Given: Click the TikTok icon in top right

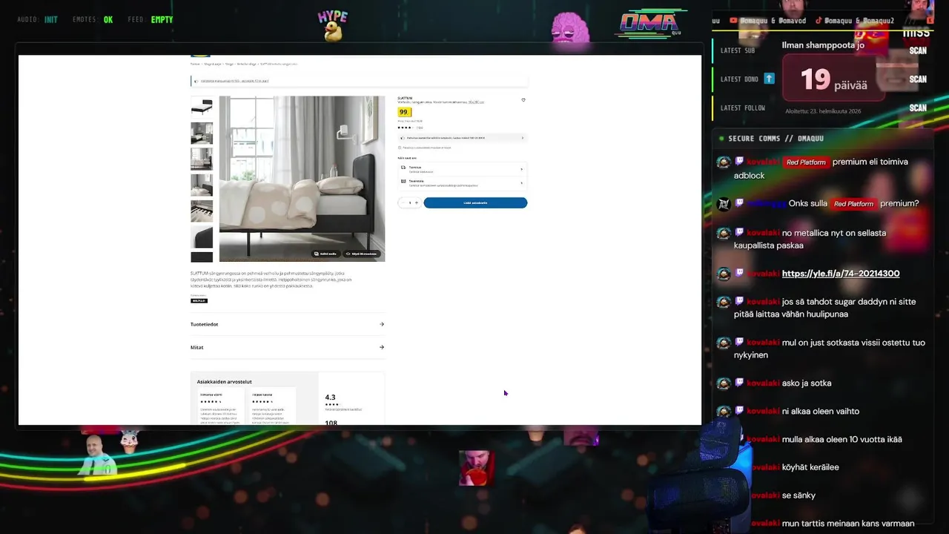Looking at the screenshot, I should pyautogui.click(x=819, y=21).
